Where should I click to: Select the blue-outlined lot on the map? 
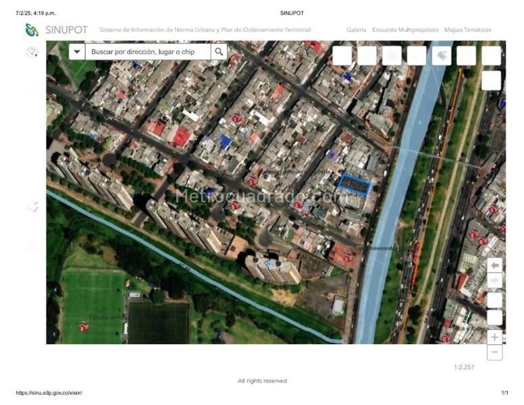[355, 184]
